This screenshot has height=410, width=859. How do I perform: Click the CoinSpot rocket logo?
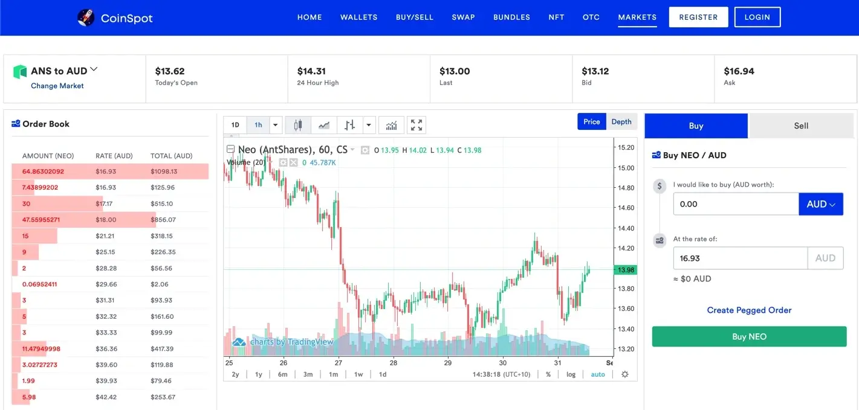point(86,18)
